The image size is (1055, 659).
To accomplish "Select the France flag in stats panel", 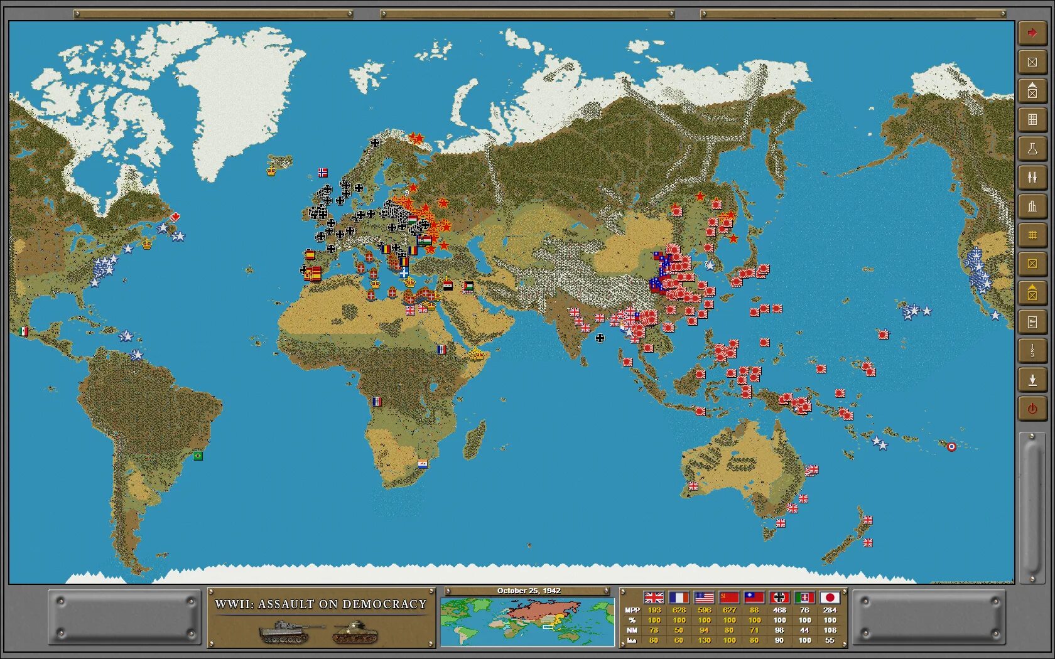I will tap(679, 597).
